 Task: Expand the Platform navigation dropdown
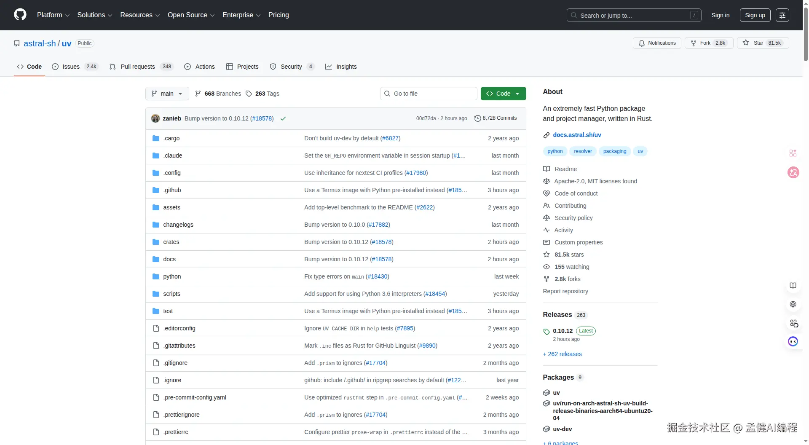coord(53,15)
